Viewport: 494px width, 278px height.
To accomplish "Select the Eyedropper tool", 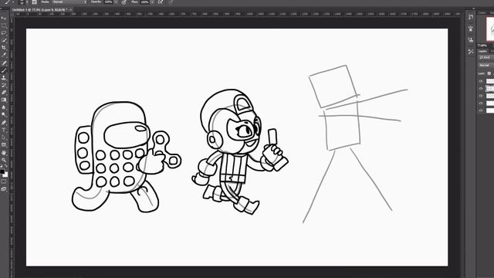I will pos(4,55).
